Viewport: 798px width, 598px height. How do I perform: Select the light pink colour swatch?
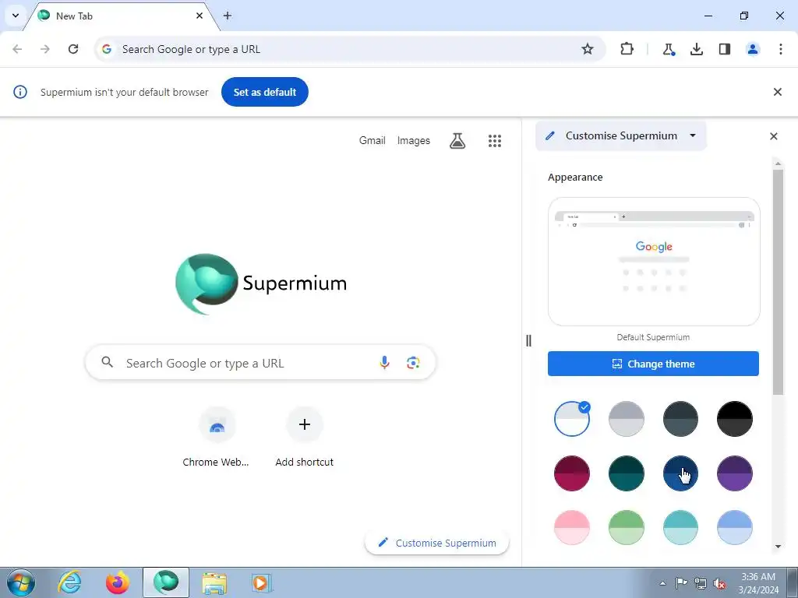571,527
